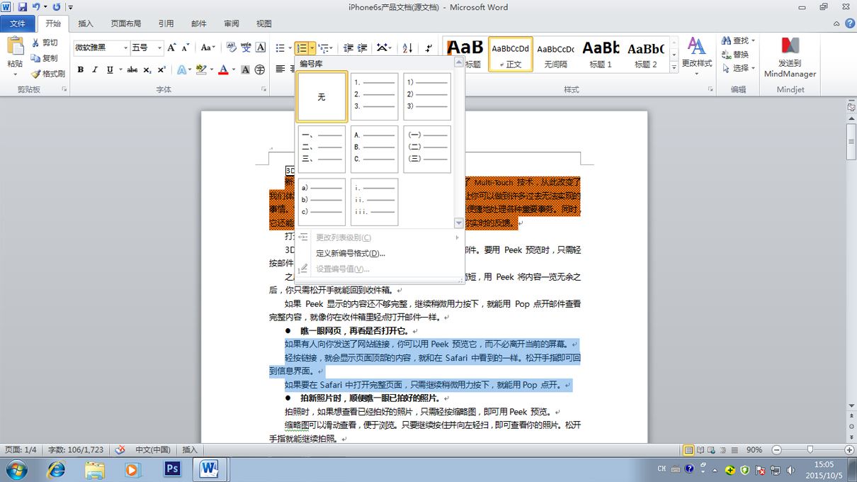The image size is (857, 482).
Task: Click the Grow Font icon
Action: [x=171, y=47]
